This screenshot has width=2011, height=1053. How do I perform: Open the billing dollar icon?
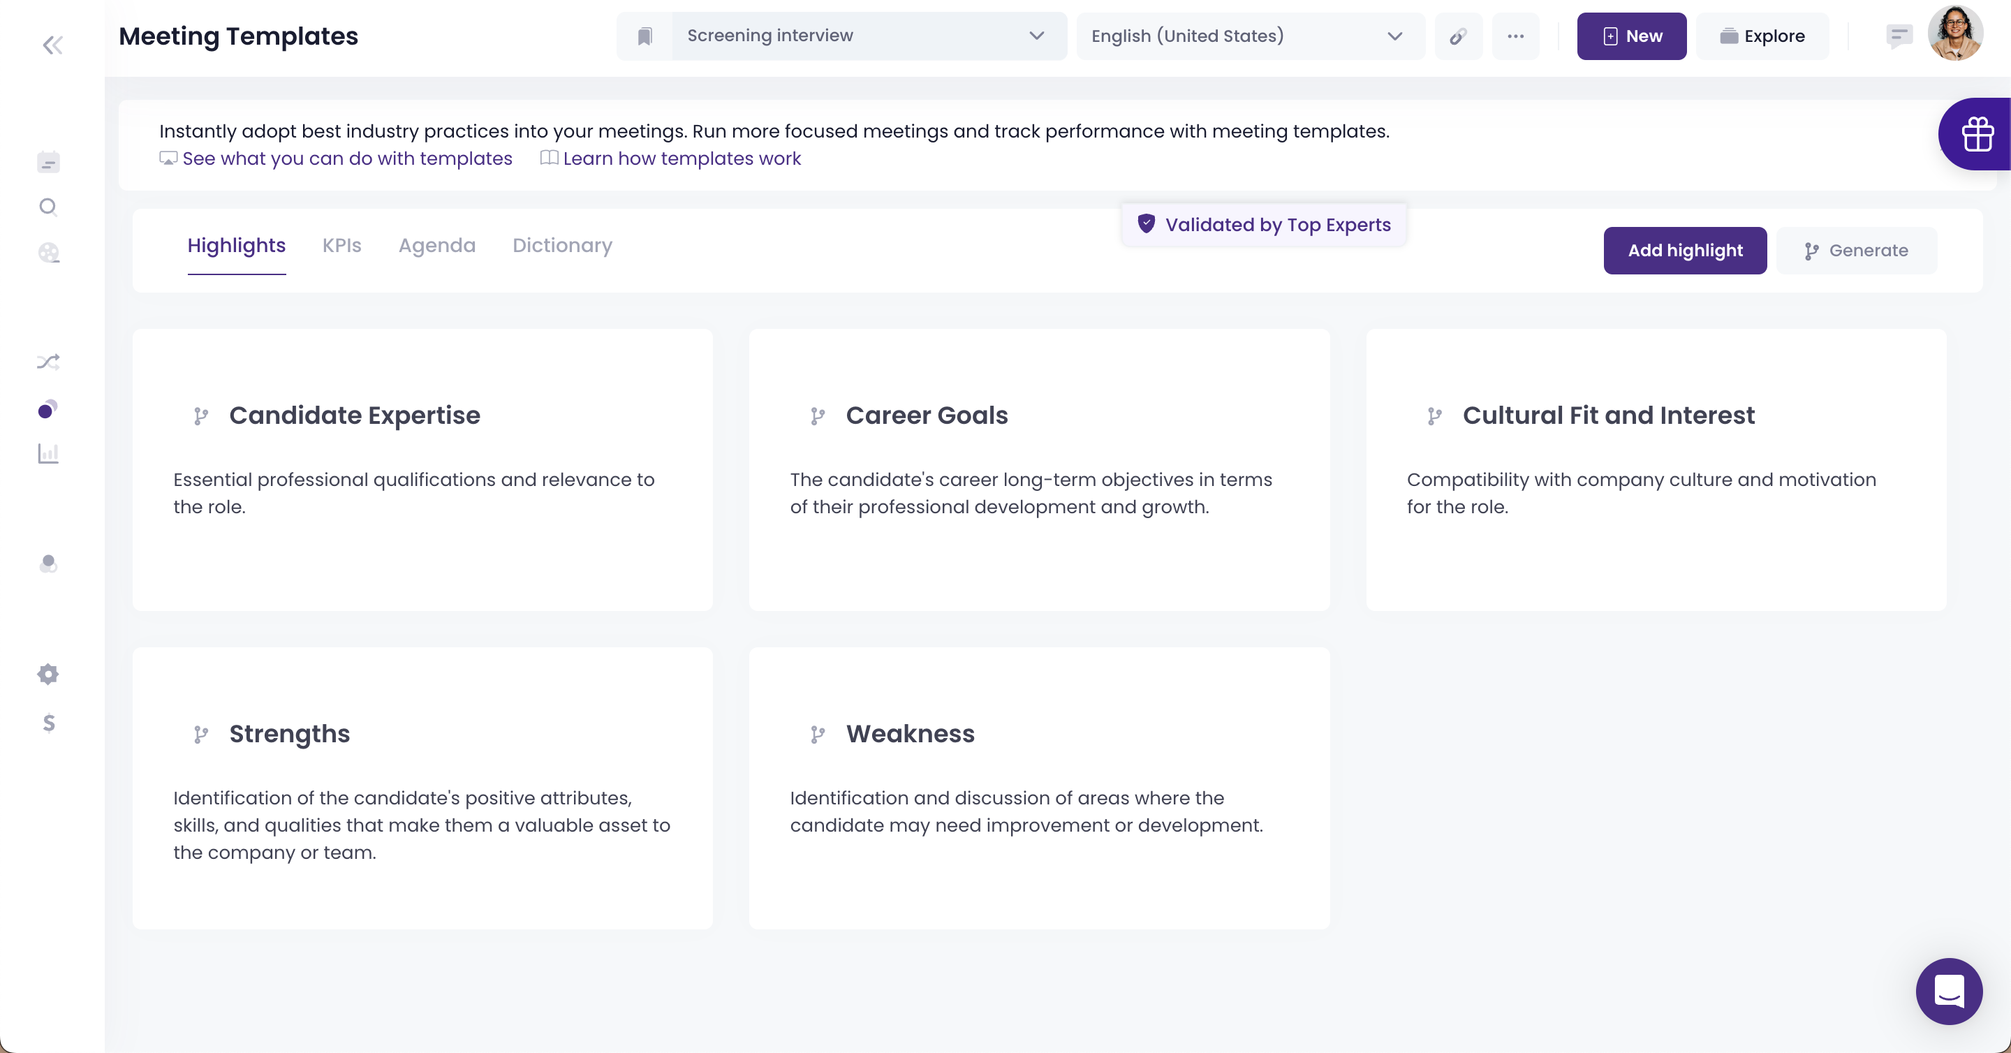point(48,723)
